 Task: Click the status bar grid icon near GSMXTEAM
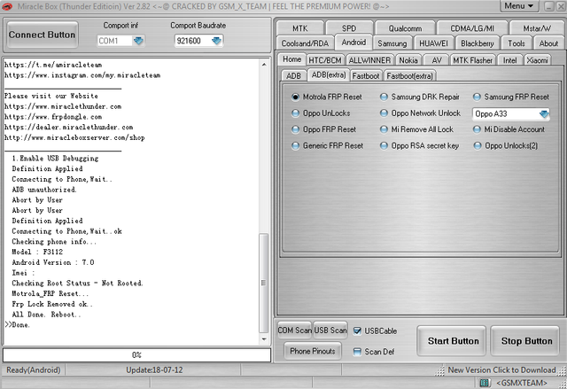coord(485,383)
